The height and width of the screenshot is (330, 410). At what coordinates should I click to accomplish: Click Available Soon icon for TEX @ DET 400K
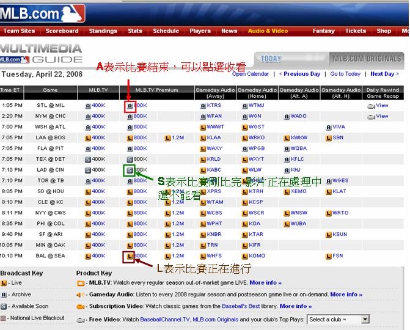pos(88,159)
